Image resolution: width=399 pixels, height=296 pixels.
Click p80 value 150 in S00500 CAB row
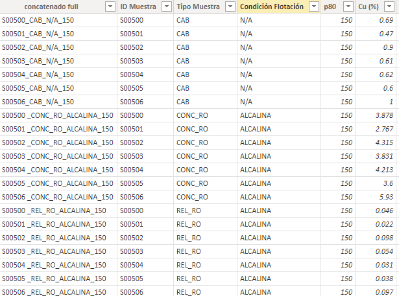pos(338,20)
